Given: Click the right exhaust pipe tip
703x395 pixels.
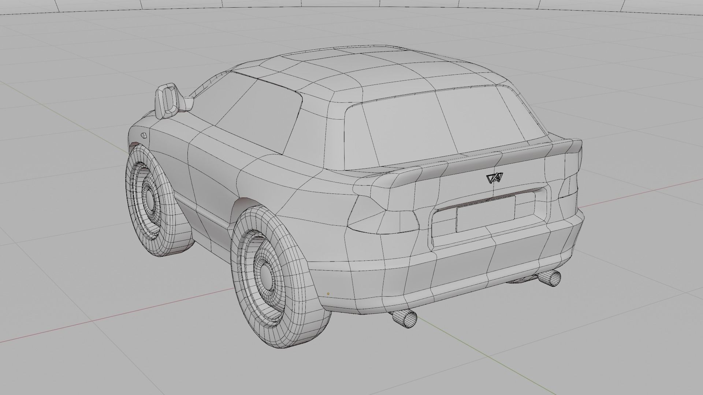Looking at the screenshot, I should pyautogui.click(x=551, y=278).
